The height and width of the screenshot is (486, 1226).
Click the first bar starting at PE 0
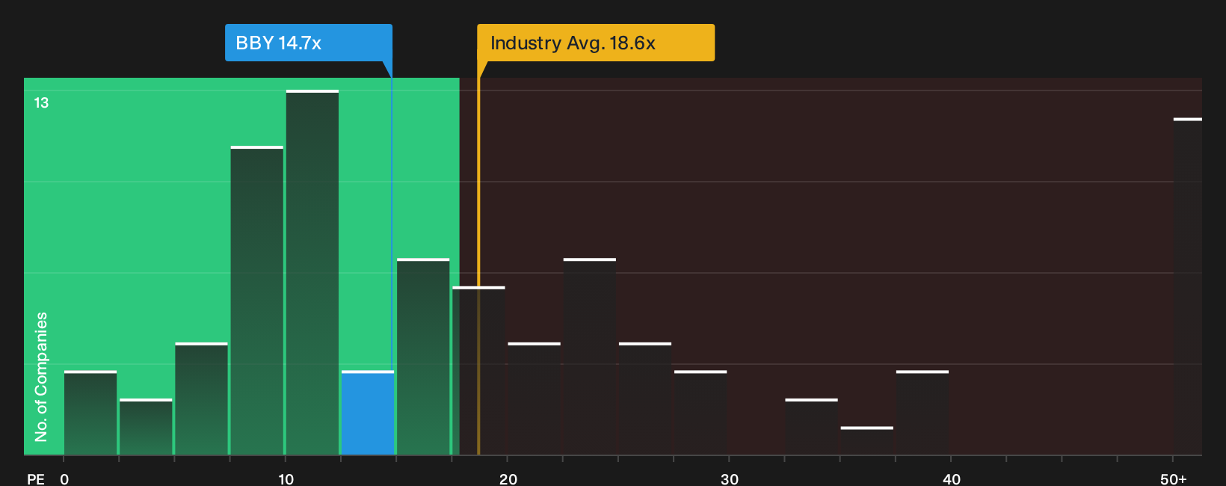click(x=90, y=413)
